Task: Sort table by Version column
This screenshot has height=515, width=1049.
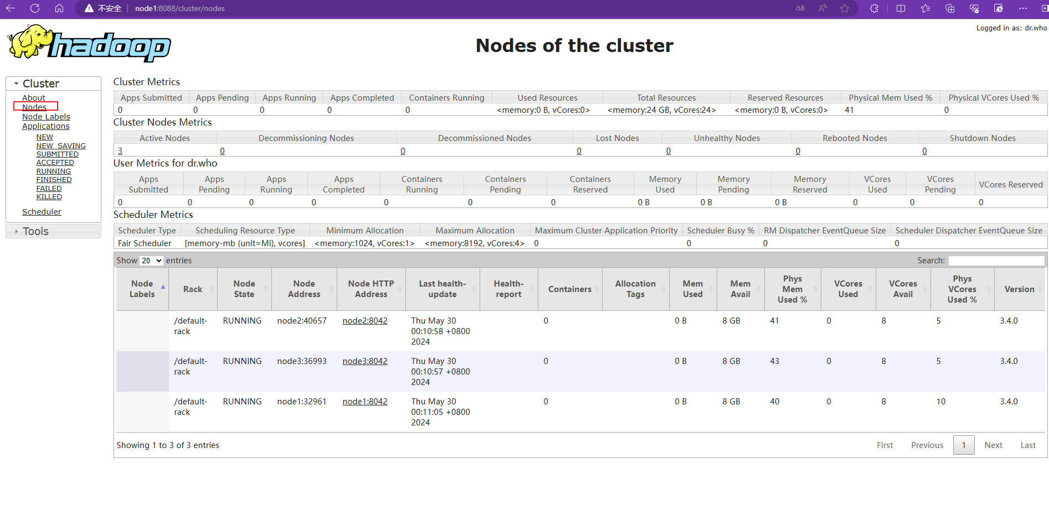Action: click(1020, 289)
